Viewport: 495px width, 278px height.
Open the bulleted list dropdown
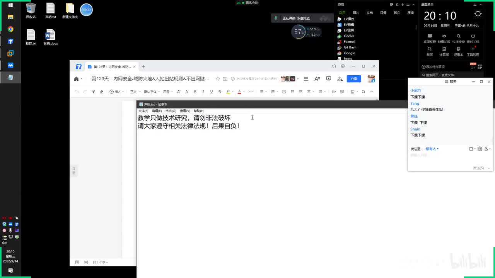(x=263, y=92)
